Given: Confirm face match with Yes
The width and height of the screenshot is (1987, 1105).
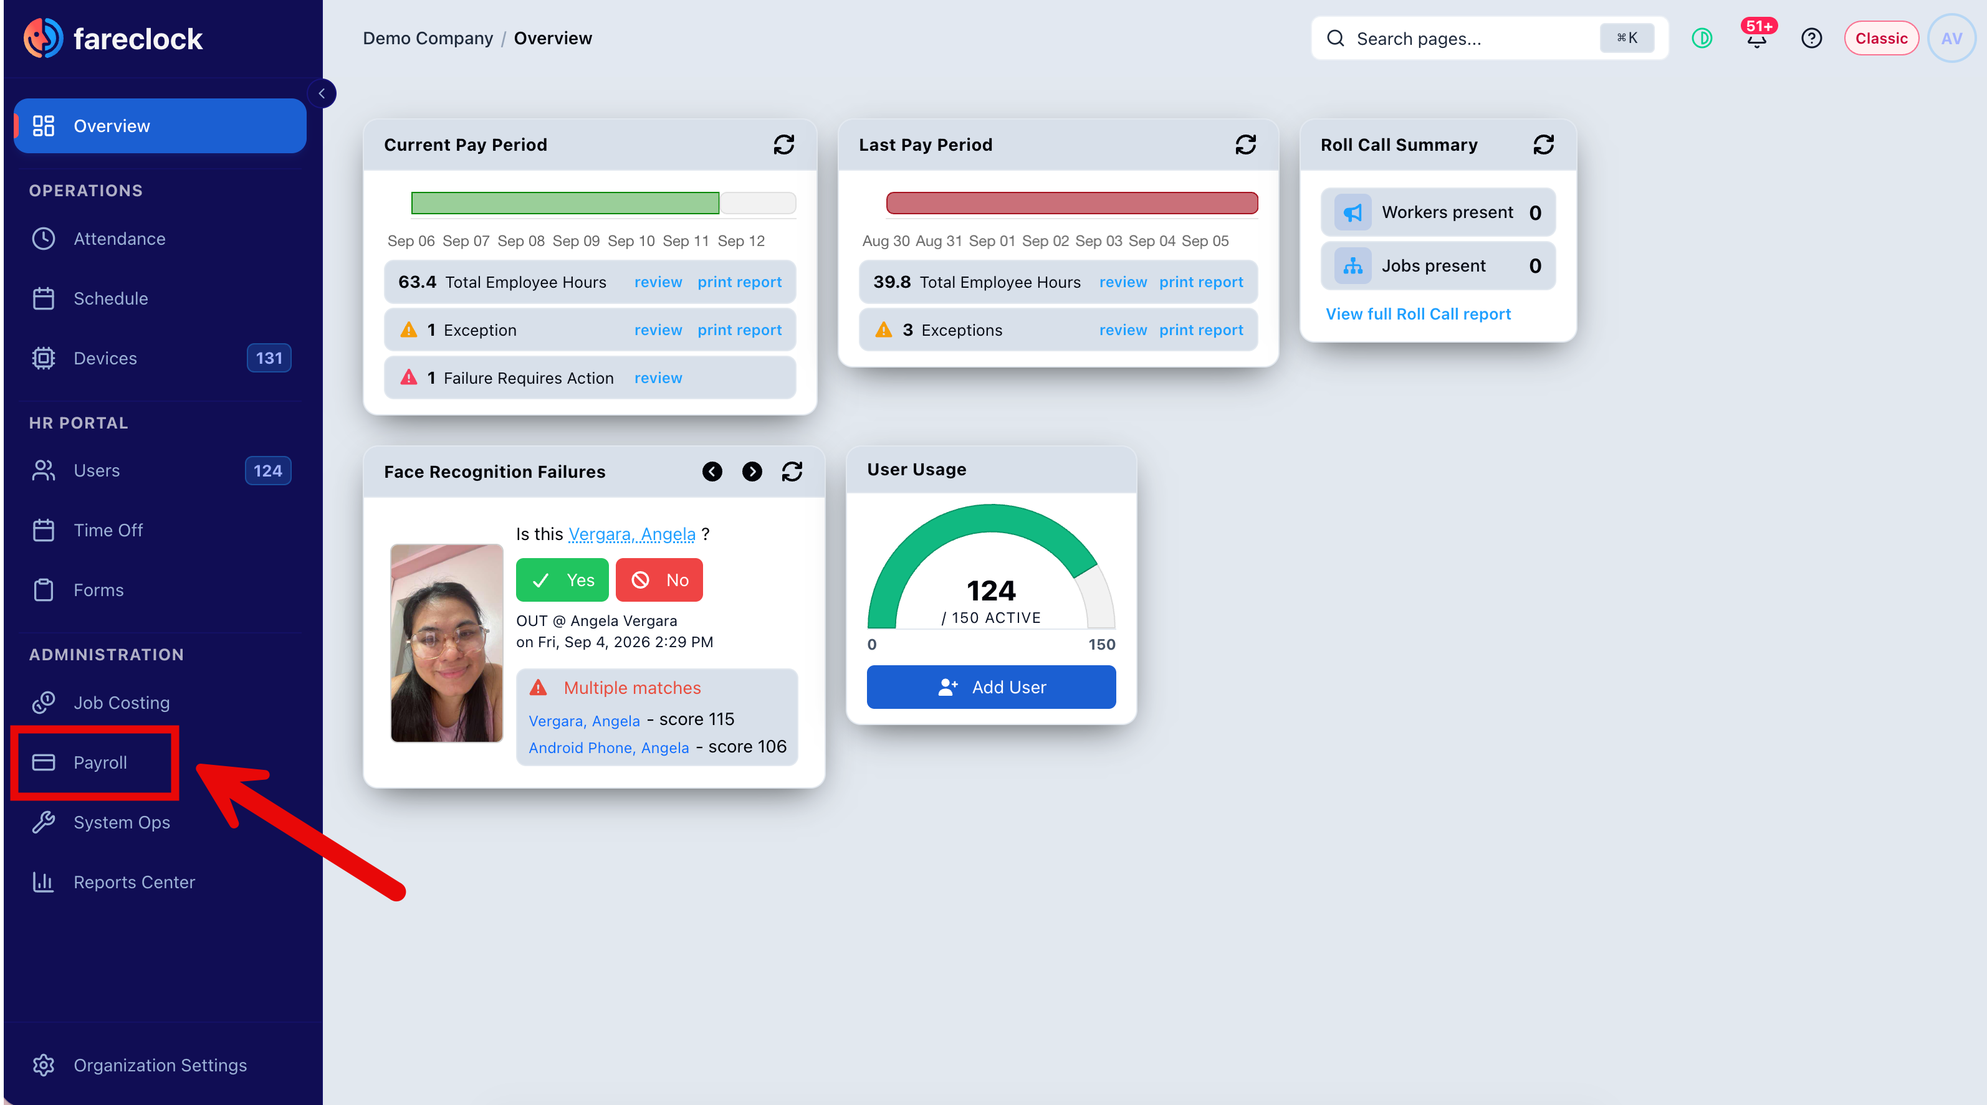Looking at the screenshot, I should (x=562, y=580).
